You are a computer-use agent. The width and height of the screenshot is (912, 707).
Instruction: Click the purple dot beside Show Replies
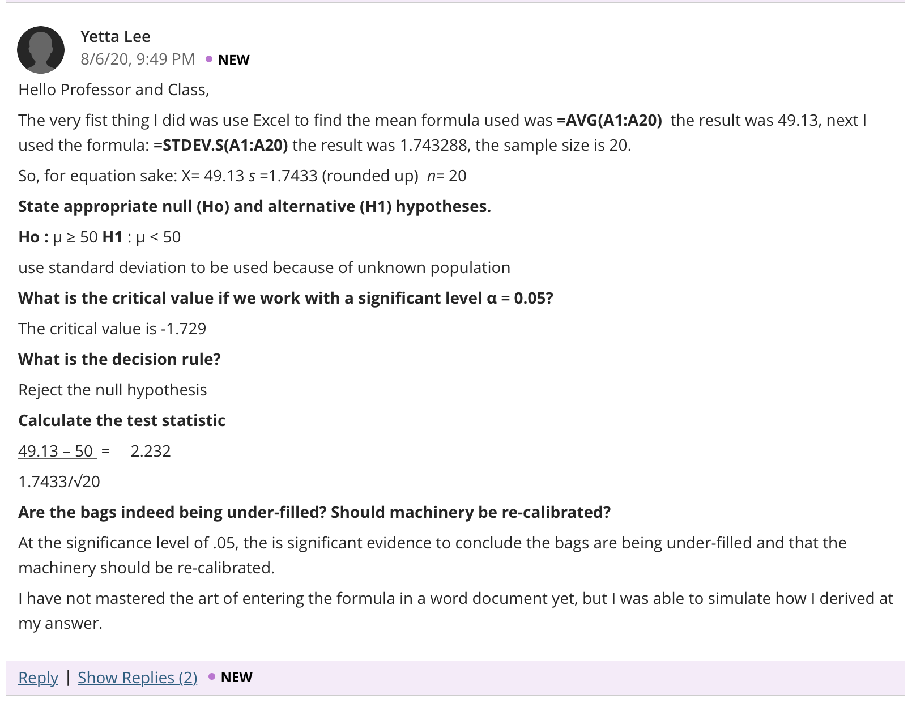[212, 676]
